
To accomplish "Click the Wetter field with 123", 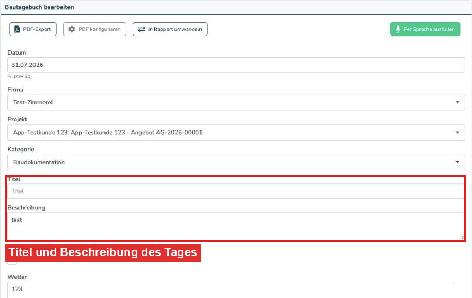I will click(x=231, y=290).
